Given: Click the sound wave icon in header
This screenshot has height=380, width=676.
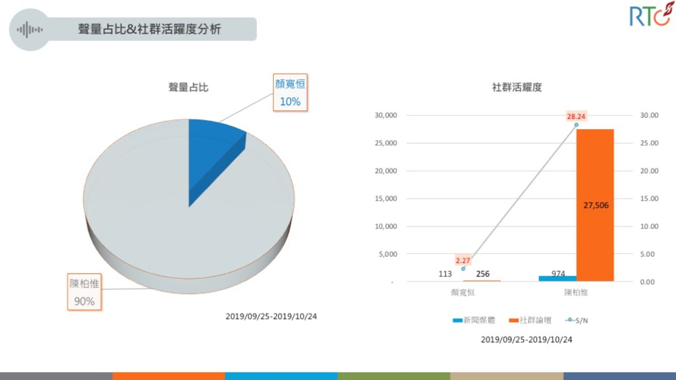Looking at the screenshot, I should pyautogui.click(x=29, y=30).
